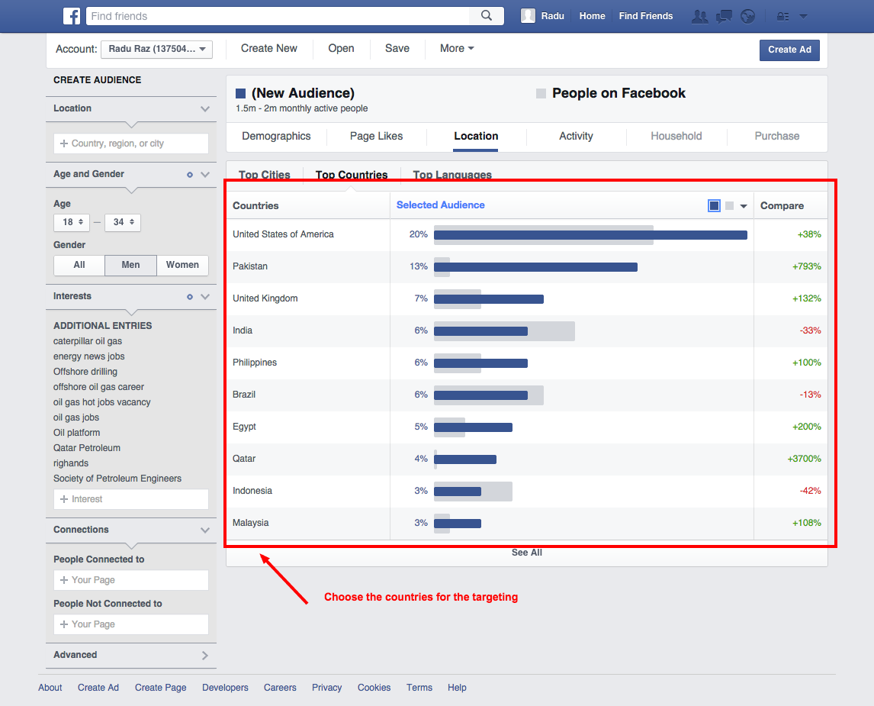874x706 pixels.
Task: Open the maximum age 34 selector
Action: tap(123, 222)
